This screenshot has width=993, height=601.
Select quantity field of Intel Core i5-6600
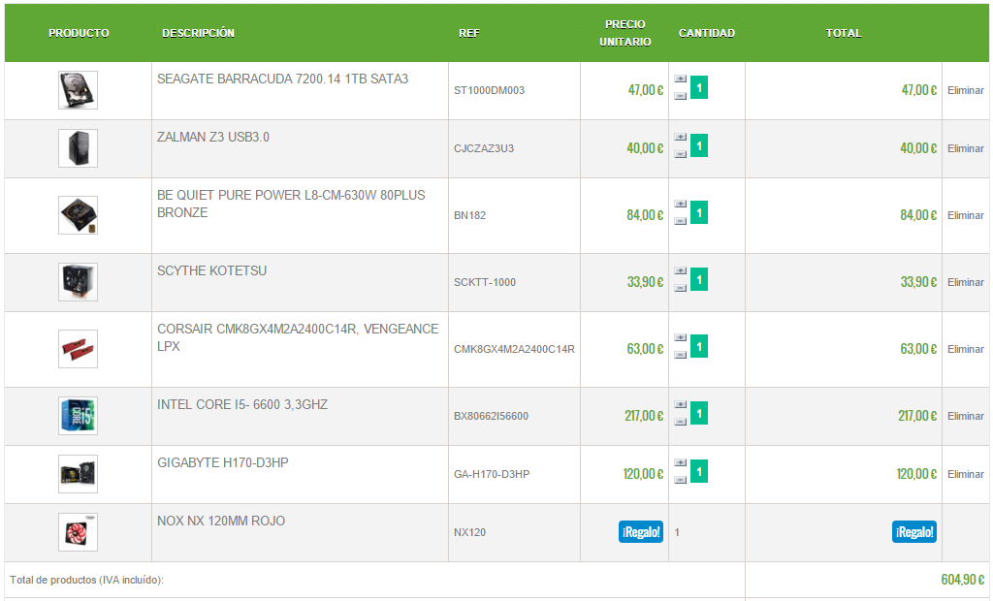[699, 413]
